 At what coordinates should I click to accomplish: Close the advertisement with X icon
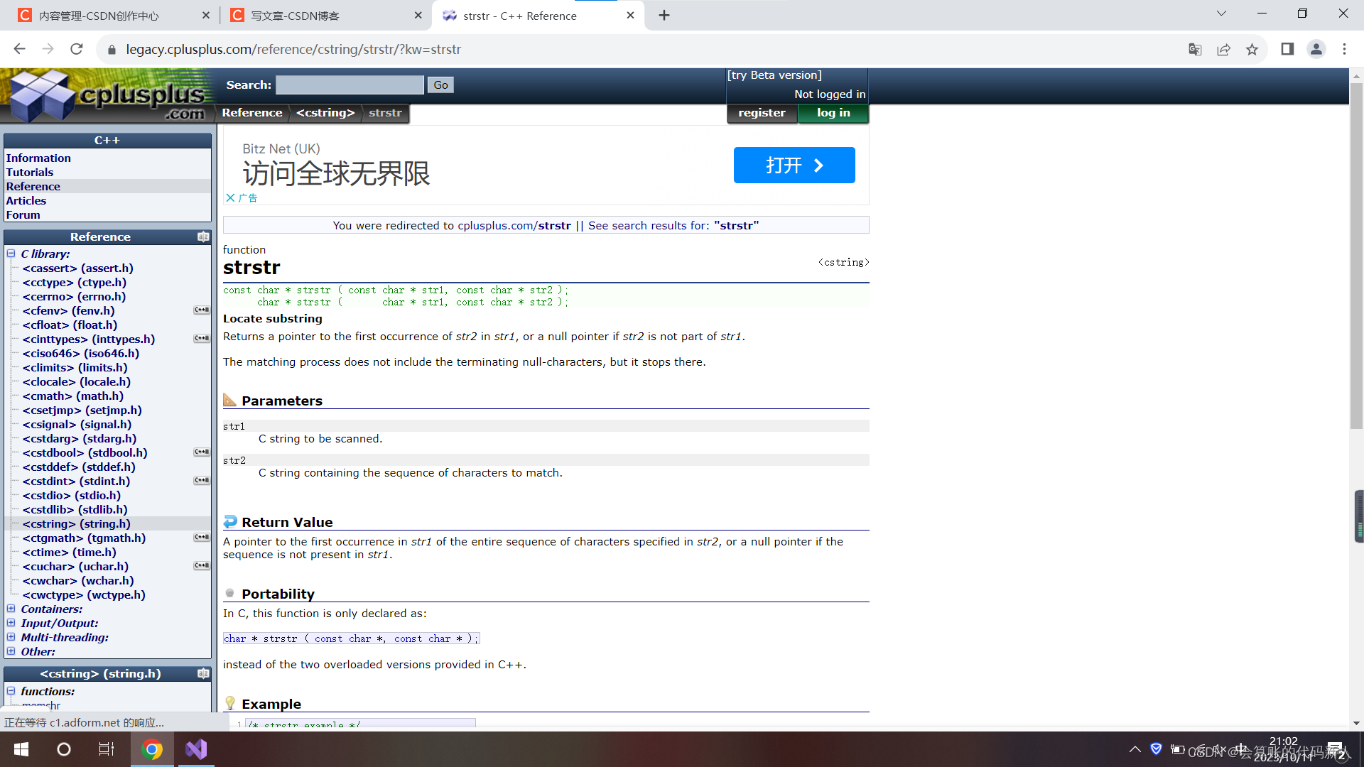pyautogui.click(x=230, y=198)
